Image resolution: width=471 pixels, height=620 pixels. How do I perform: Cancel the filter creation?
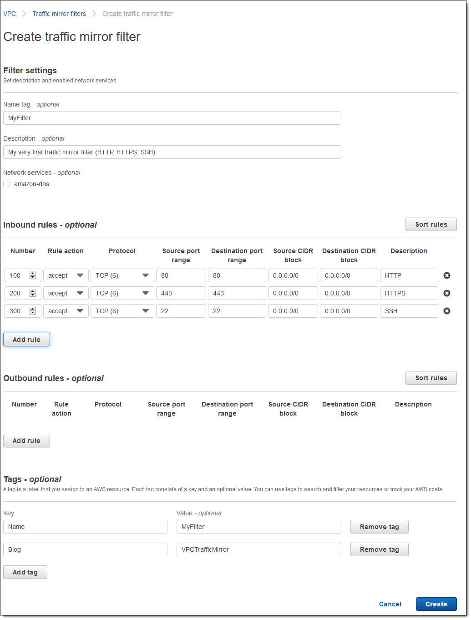click(390, 604)
